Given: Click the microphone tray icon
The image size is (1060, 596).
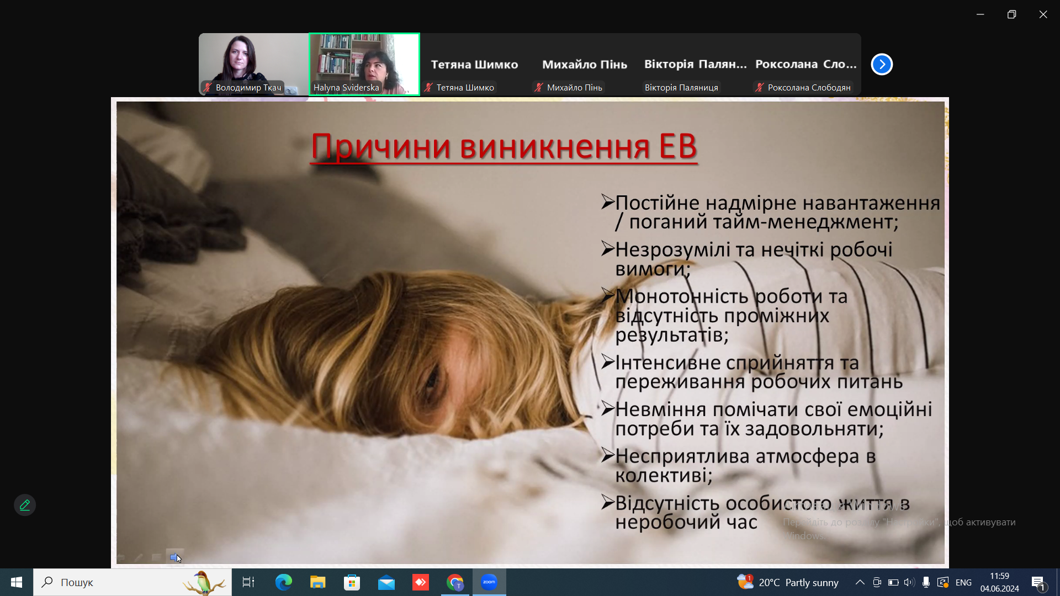Looking at the screenshot, I should (x=926, y=582).
